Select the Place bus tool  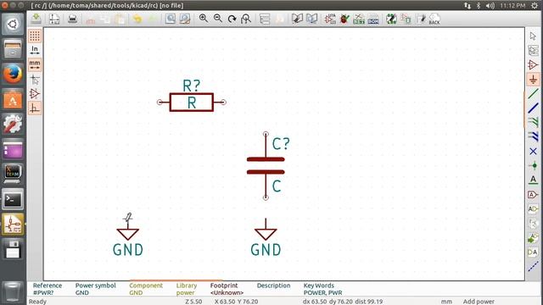pos(533,108)
